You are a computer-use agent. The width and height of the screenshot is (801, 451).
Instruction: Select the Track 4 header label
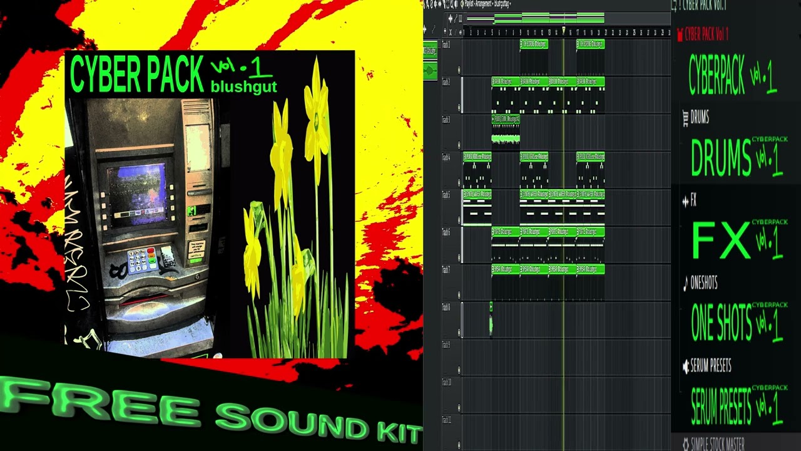point(446,157)
